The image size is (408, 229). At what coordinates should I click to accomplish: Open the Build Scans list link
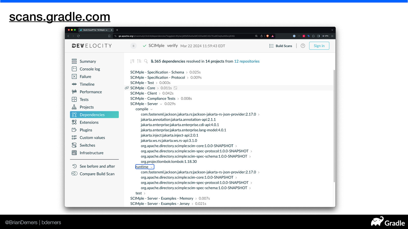pyautogui.click(x=281, y=46)
